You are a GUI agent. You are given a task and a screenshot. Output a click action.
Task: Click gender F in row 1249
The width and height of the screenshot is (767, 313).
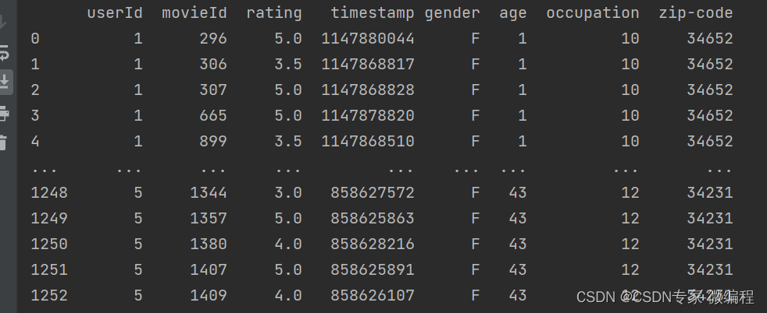[x=475, y=219]
